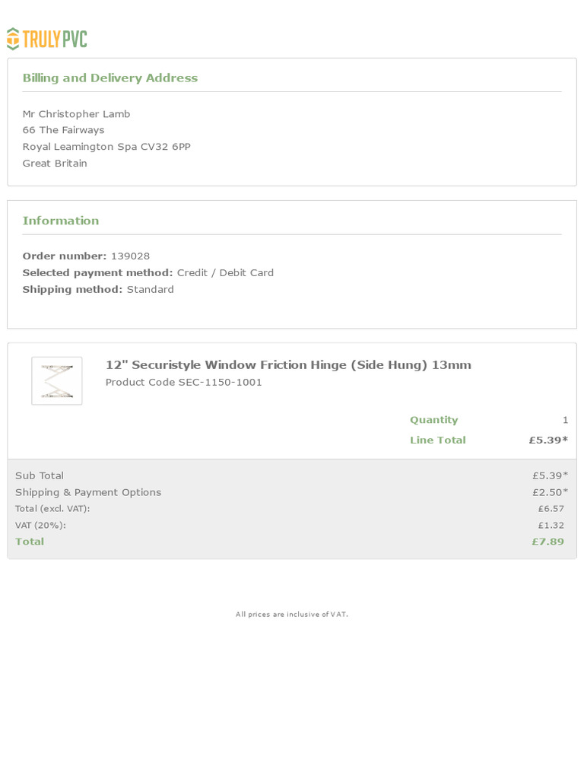Click the final Total amount £7.89
584x779 pixels.
click(x=547, y=542)
